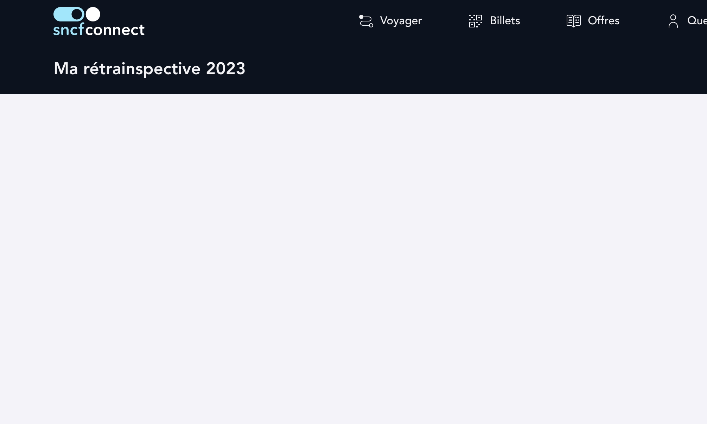Click the truncated "Que" account label
Viewport: 707px width, 424px height.
tap(697, 21)
